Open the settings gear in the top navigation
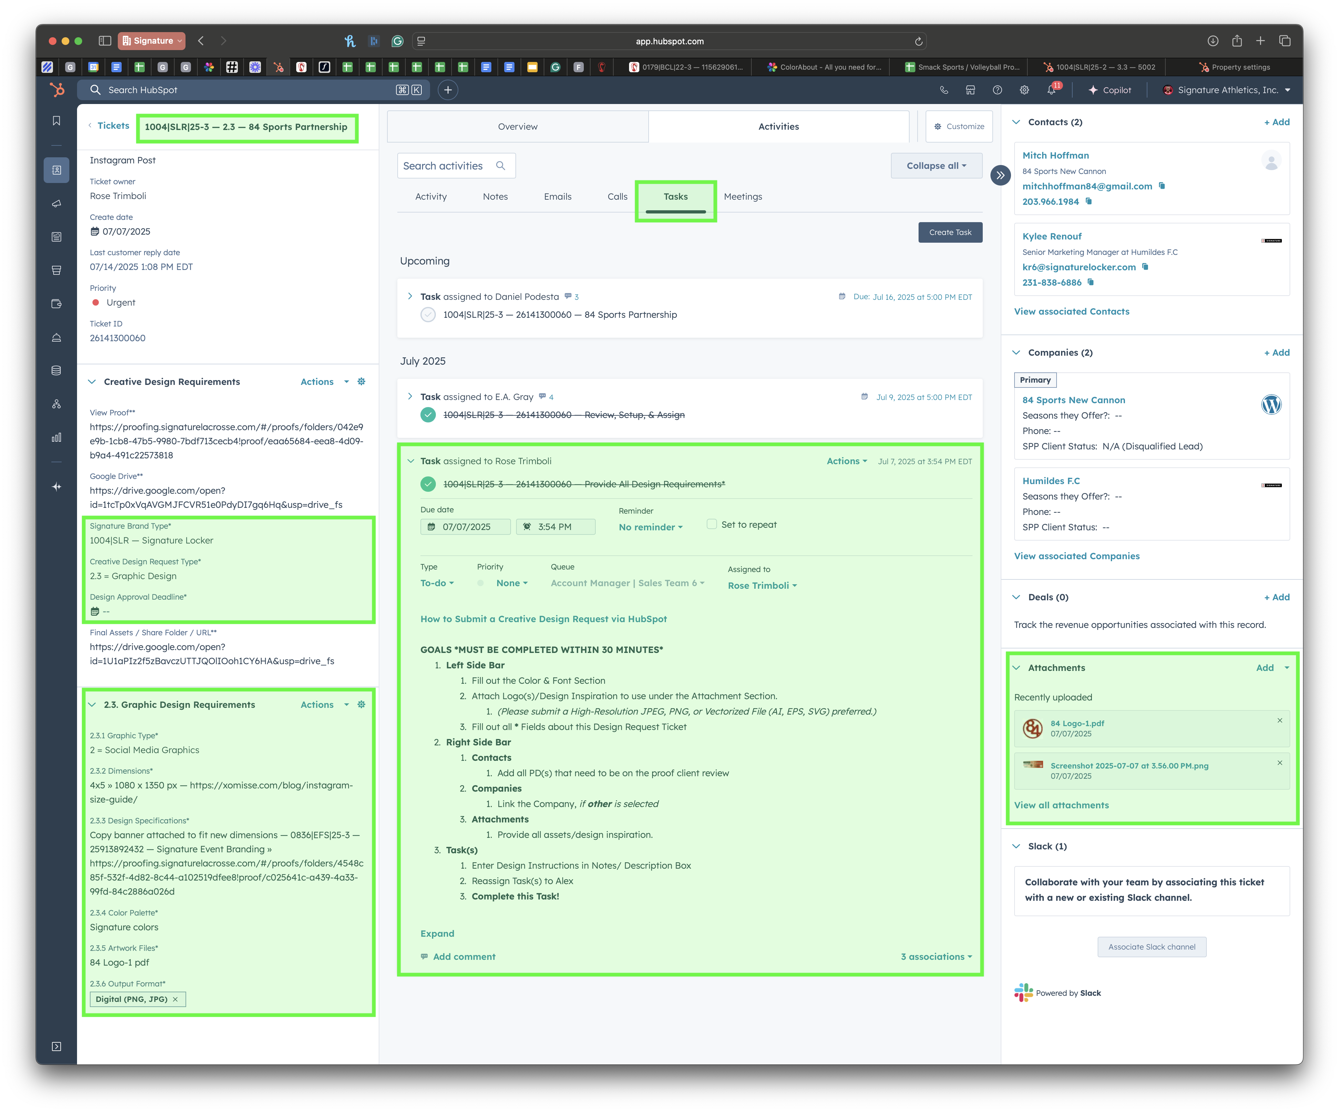The width and height of the screenshot is (1339, 1112). tap(1024, 91)
